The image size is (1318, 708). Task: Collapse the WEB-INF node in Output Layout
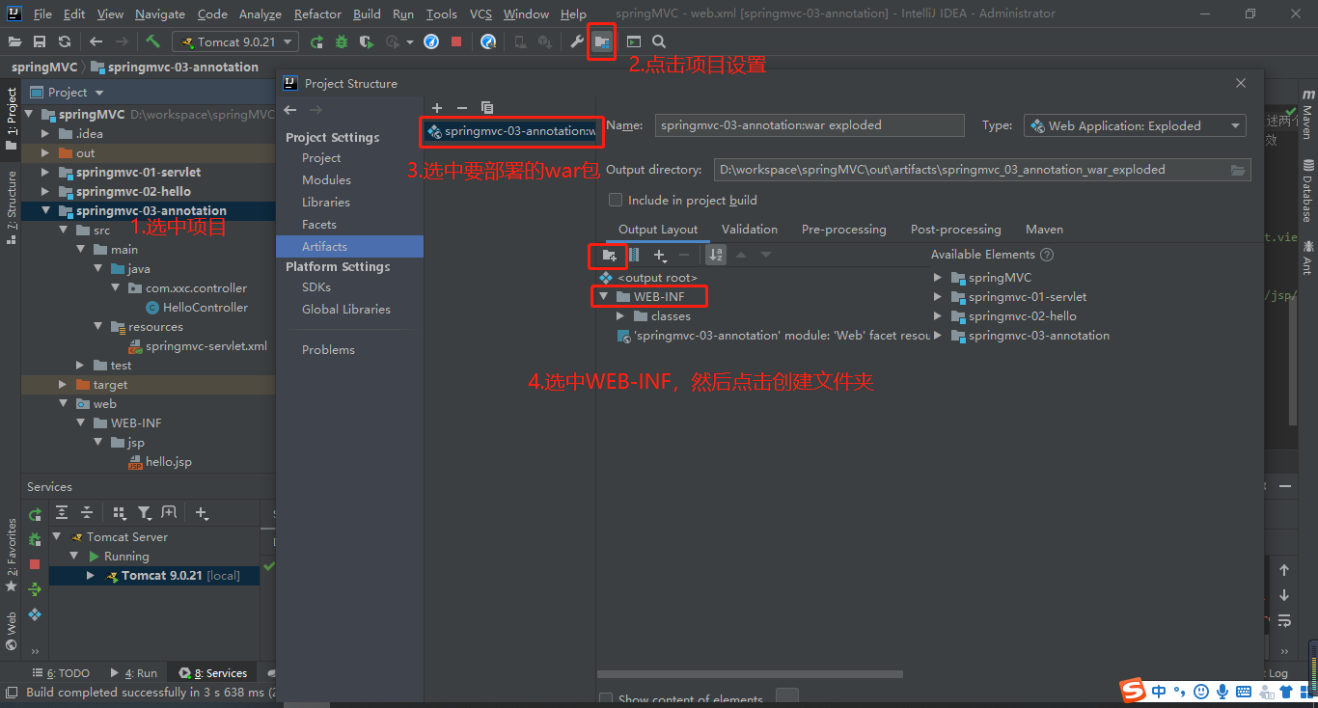click(x=603, y=296)
